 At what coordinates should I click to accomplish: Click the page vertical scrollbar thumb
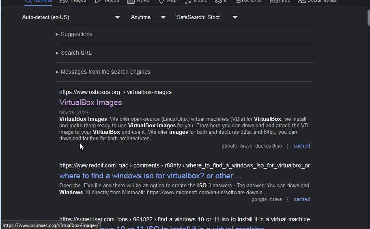369,18
